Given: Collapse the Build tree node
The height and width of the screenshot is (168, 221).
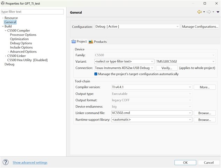Looking at the screenshot, I should 3,26.
